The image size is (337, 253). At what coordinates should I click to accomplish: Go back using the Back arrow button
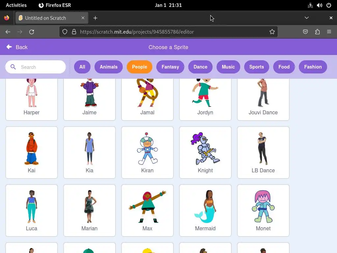tap(17, 47)
